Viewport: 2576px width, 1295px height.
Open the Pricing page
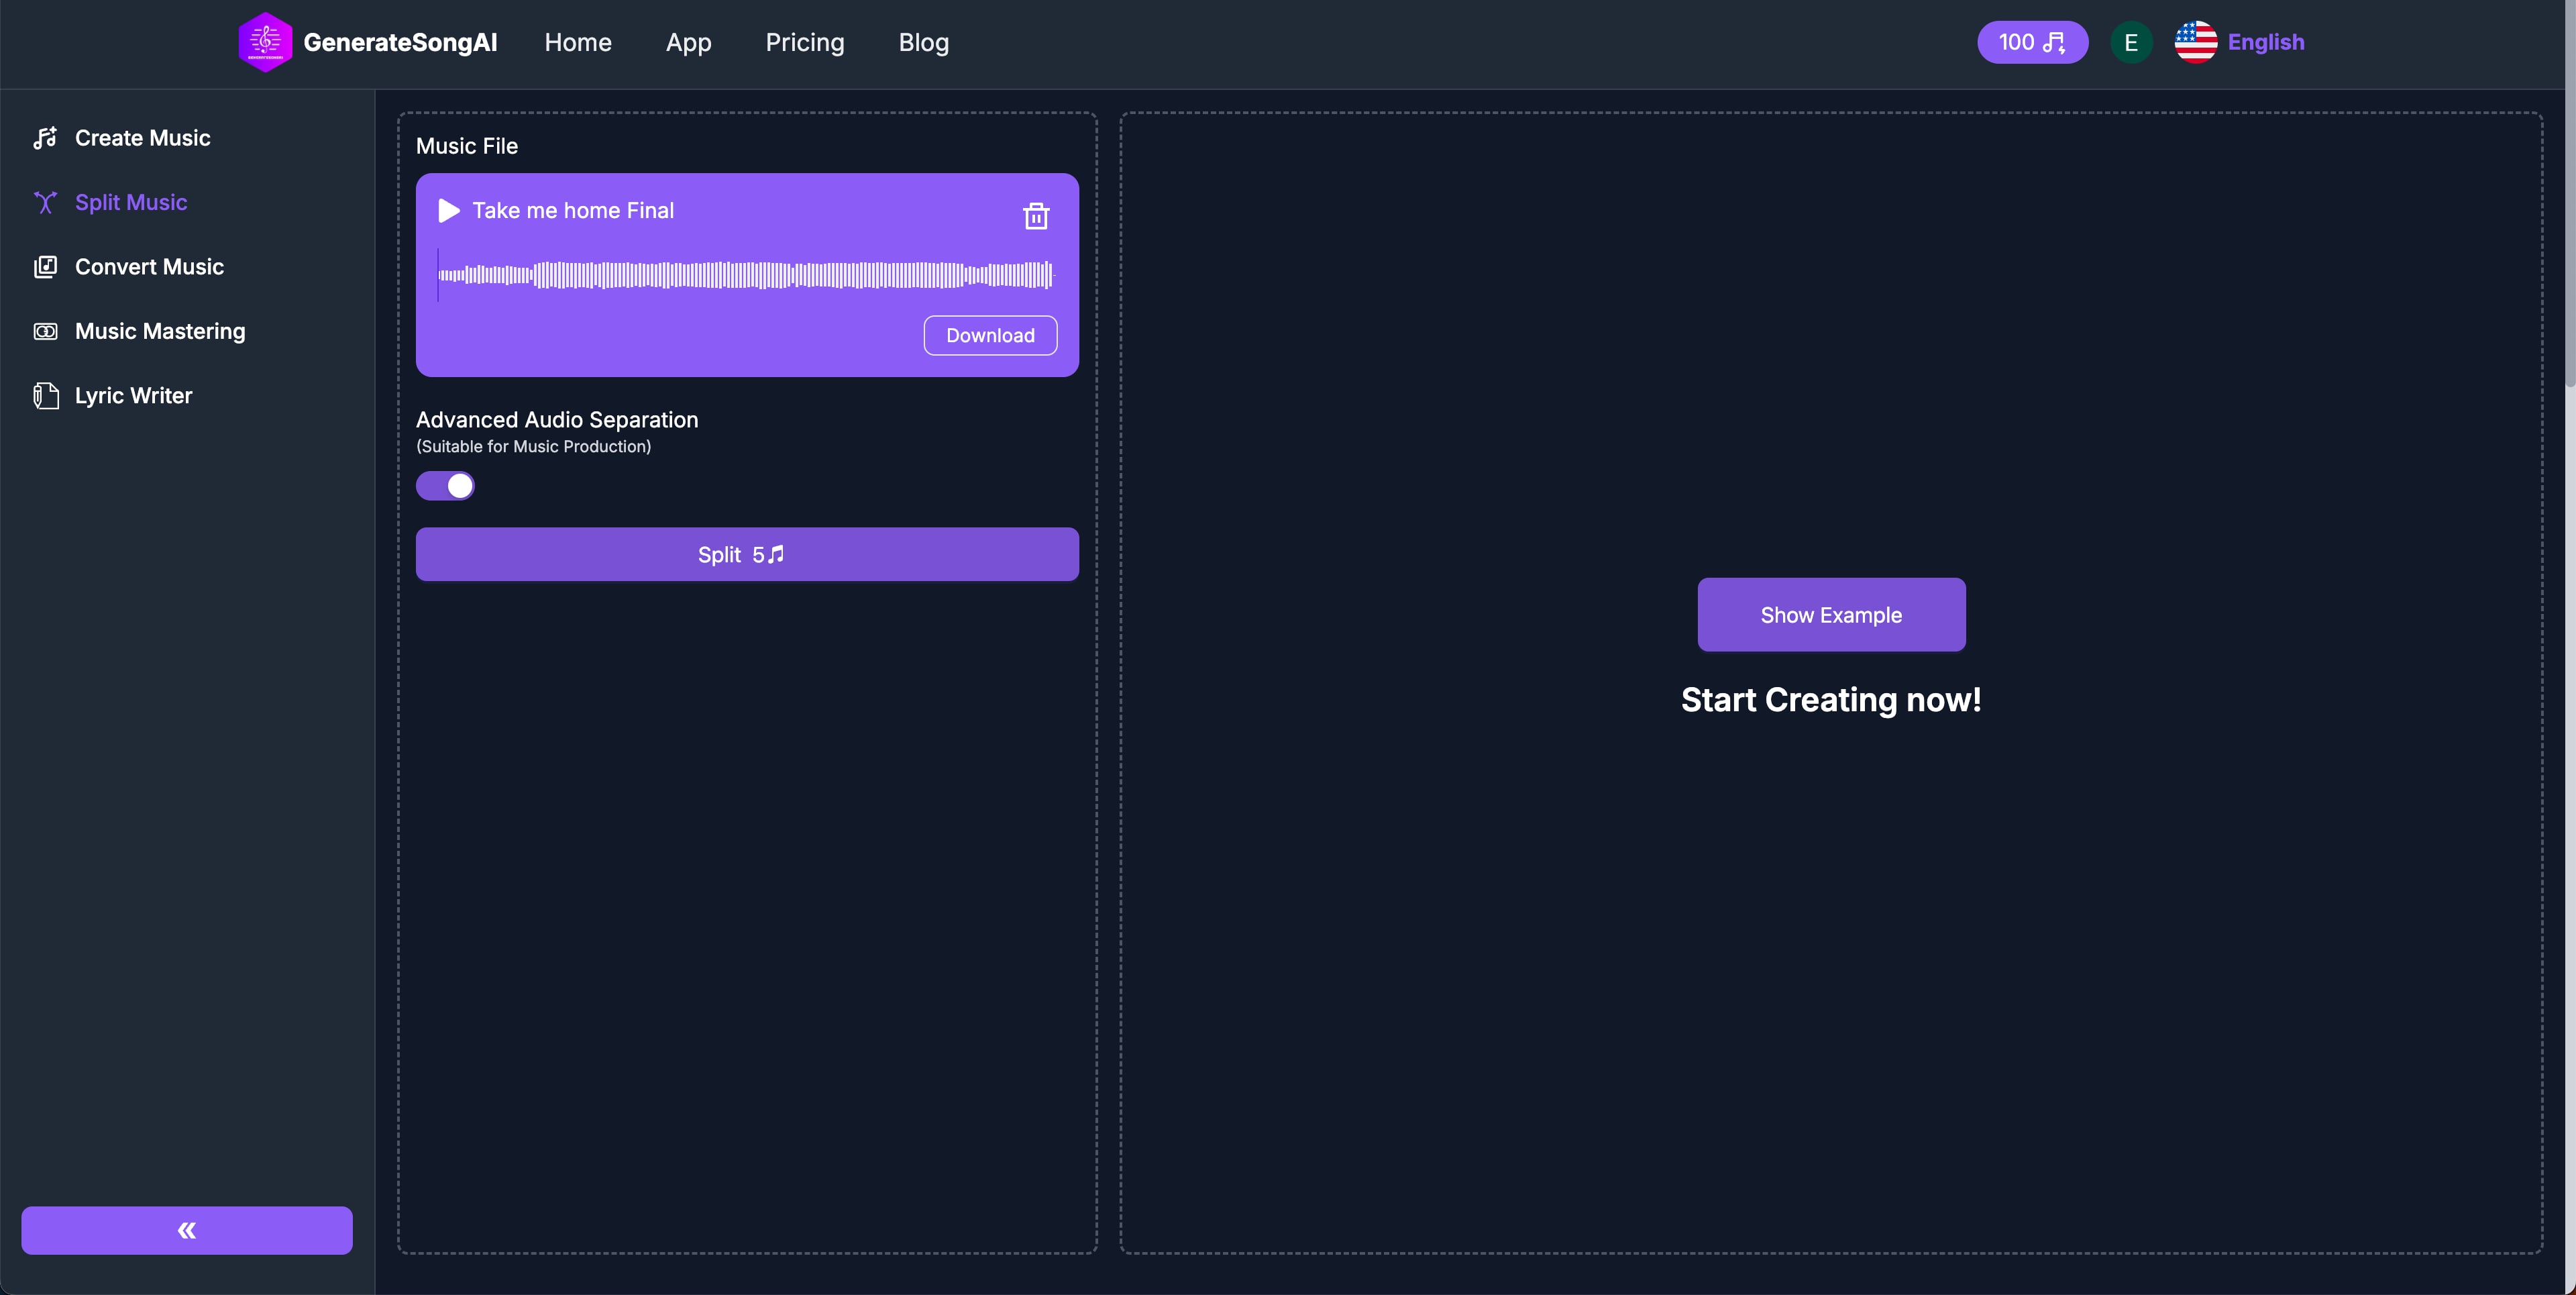pyautogui.click(x=805, y=42)
